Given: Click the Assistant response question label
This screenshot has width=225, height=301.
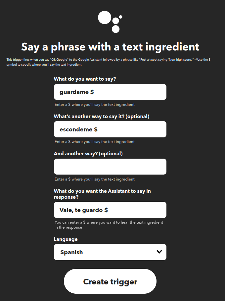Looking at the screenshot, I should pos(102,194).
